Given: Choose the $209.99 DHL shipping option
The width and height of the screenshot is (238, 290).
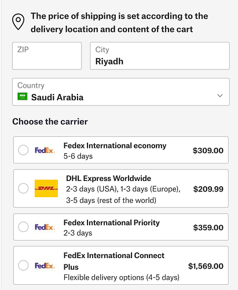Looking at the screenshot, I should pyautogui.click(x=121, y=188).
